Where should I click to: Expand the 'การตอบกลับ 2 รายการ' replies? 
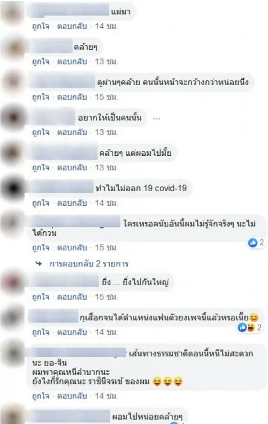pos(89,264)
